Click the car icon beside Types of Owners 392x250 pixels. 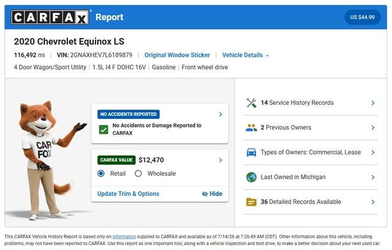(251, 152)
